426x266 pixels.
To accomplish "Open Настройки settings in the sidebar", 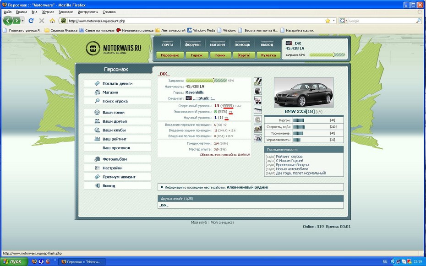I will click(118, 168).
